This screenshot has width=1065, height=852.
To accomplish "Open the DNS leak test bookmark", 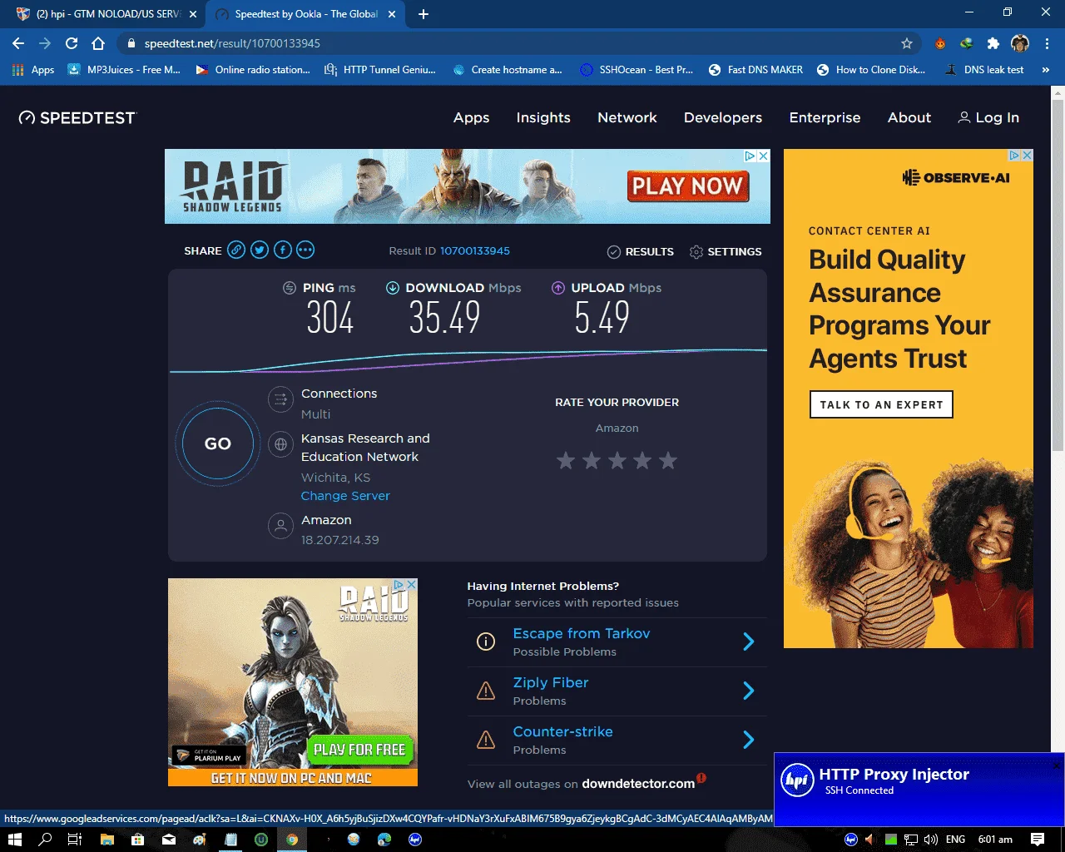I will click(984, 70).
